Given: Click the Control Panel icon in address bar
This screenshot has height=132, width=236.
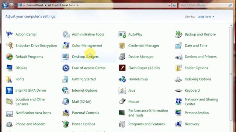Looking at the screenshot, I should pyautogui.click(x=20, y=5).
